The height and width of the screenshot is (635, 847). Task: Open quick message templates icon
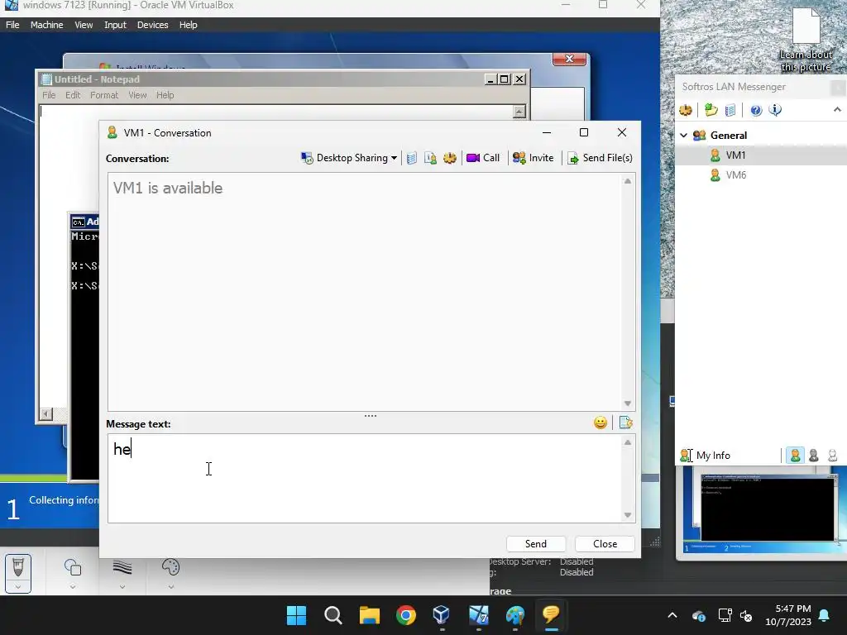625,423
